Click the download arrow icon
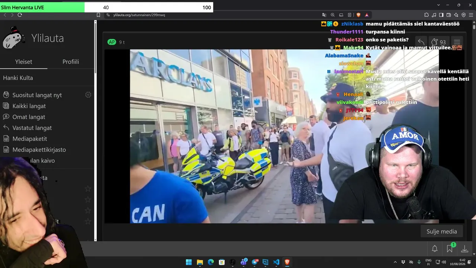The image size is (476, 268). [x=464, y=249]
